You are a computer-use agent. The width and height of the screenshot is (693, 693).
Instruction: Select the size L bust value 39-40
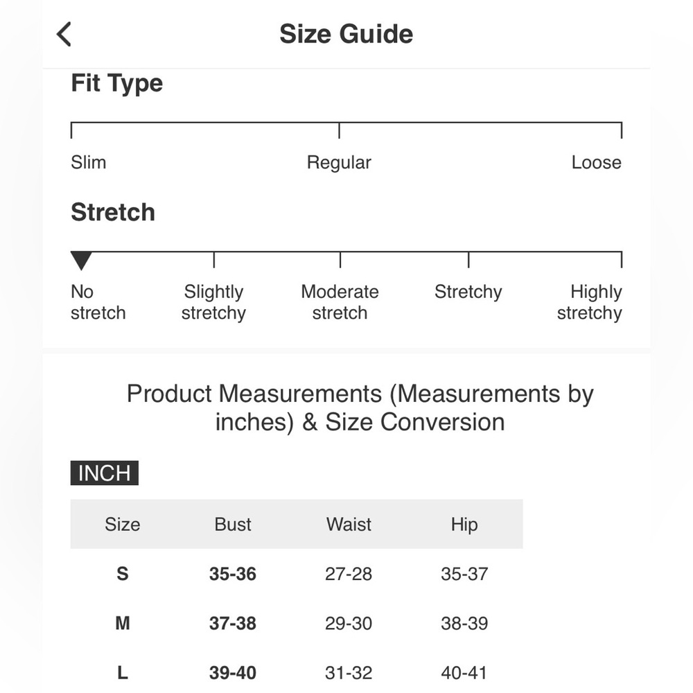click(232, 673)
